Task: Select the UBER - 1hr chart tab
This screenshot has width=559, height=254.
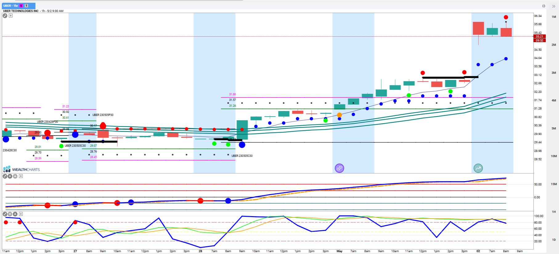Action: point(18,6)
